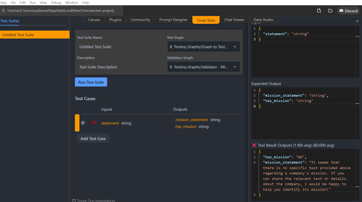Image resolution: width=362 pixels, height=202 pixels.
Task: Switch to the Community tab
Action: [140, 20]
